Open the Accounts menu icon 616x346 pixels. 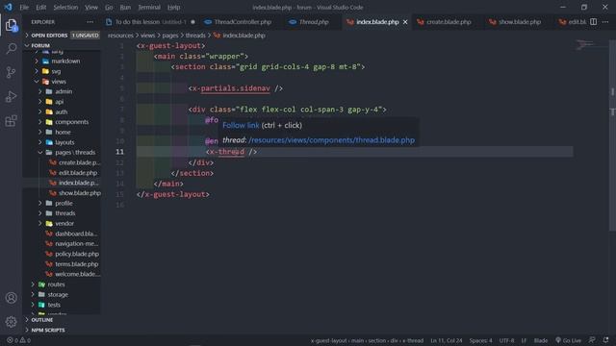click(x=11, y=298)
